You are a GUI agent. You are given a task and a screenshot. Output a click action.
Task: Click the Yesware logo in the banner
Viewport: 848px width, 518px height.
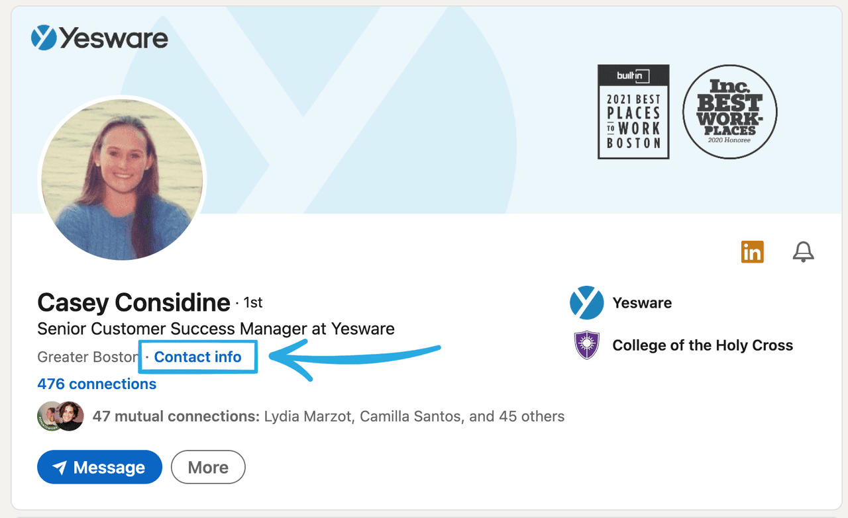coord(99,38)
